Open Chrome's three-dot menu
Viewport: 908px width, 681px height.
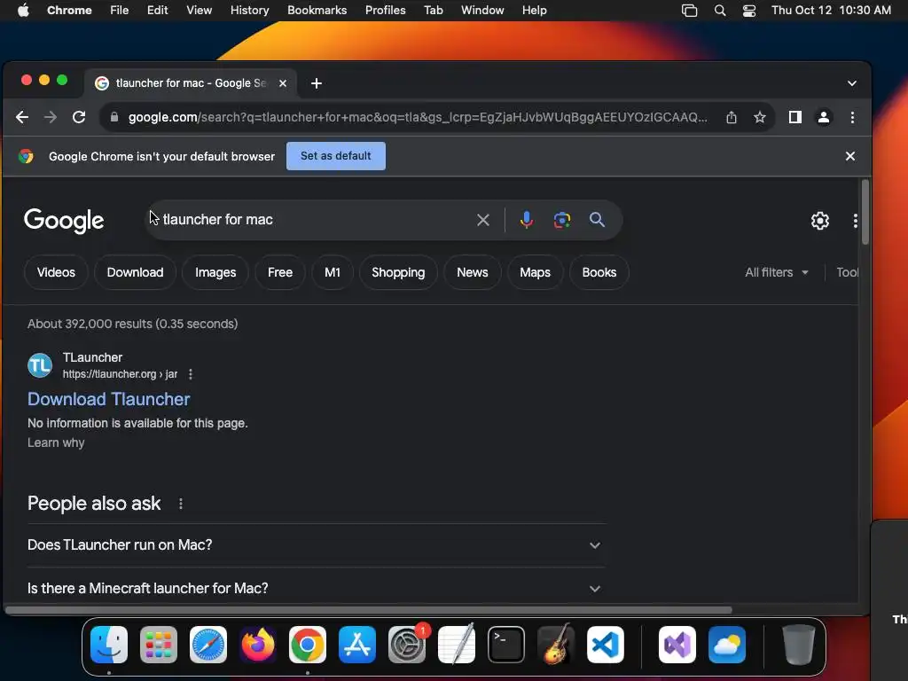[852, 118]
